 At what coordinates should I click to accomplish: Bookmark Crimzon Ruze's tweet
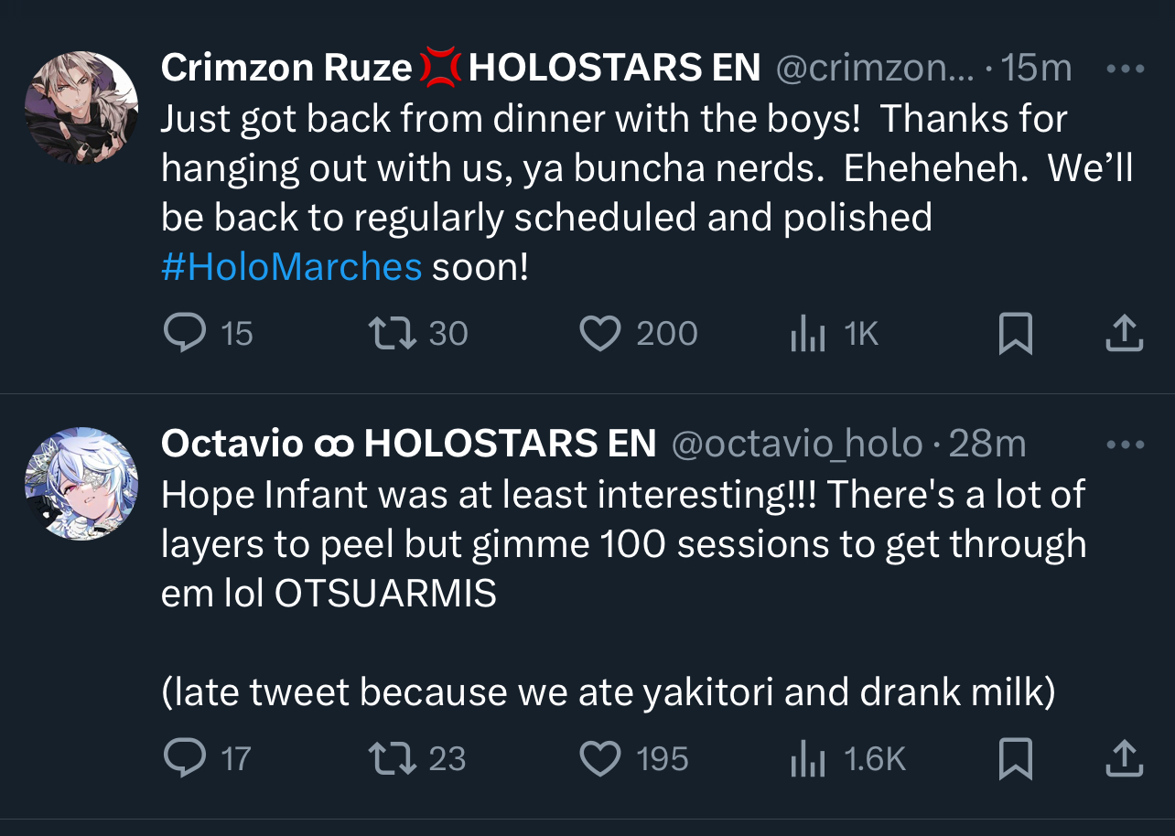[1015, 334]
